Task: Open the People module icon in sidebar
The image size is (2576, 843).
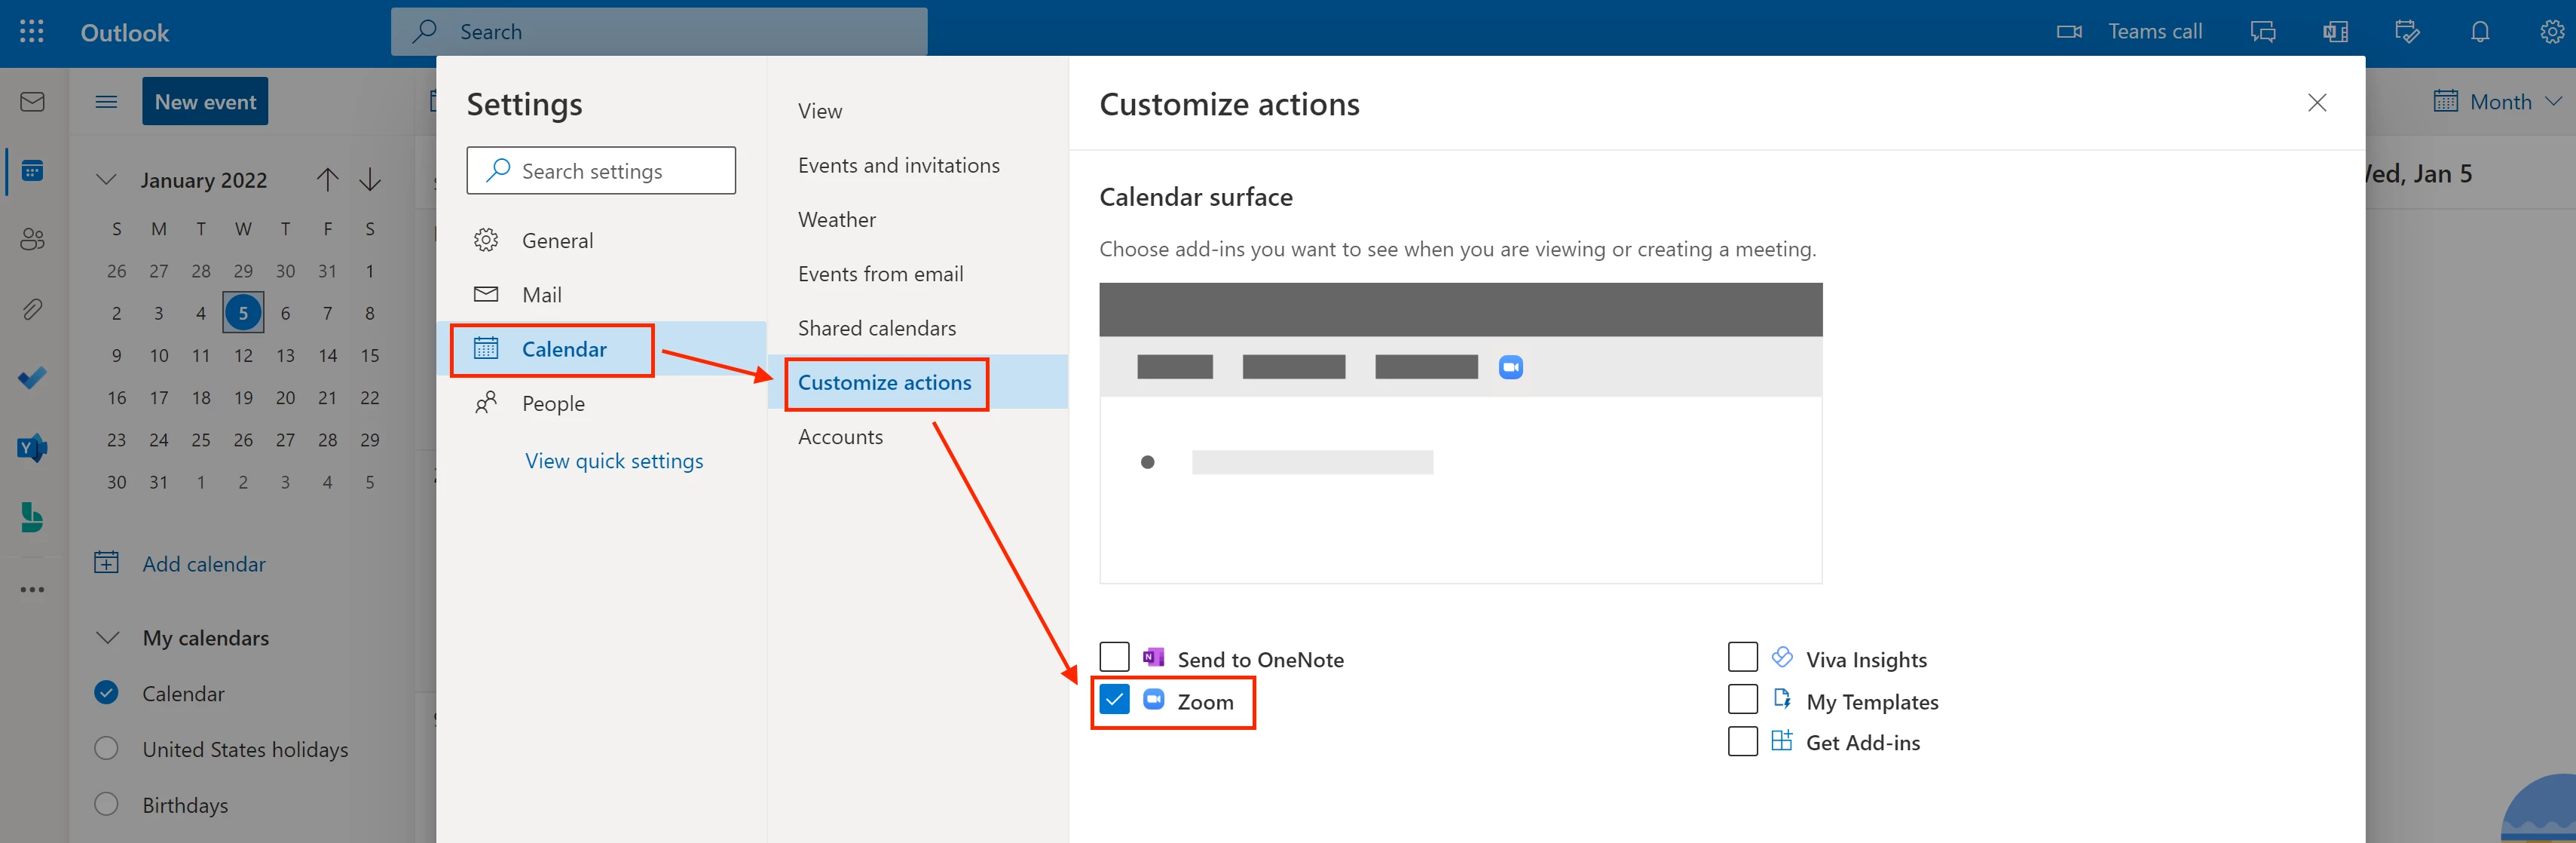Action: click(32, 240)
